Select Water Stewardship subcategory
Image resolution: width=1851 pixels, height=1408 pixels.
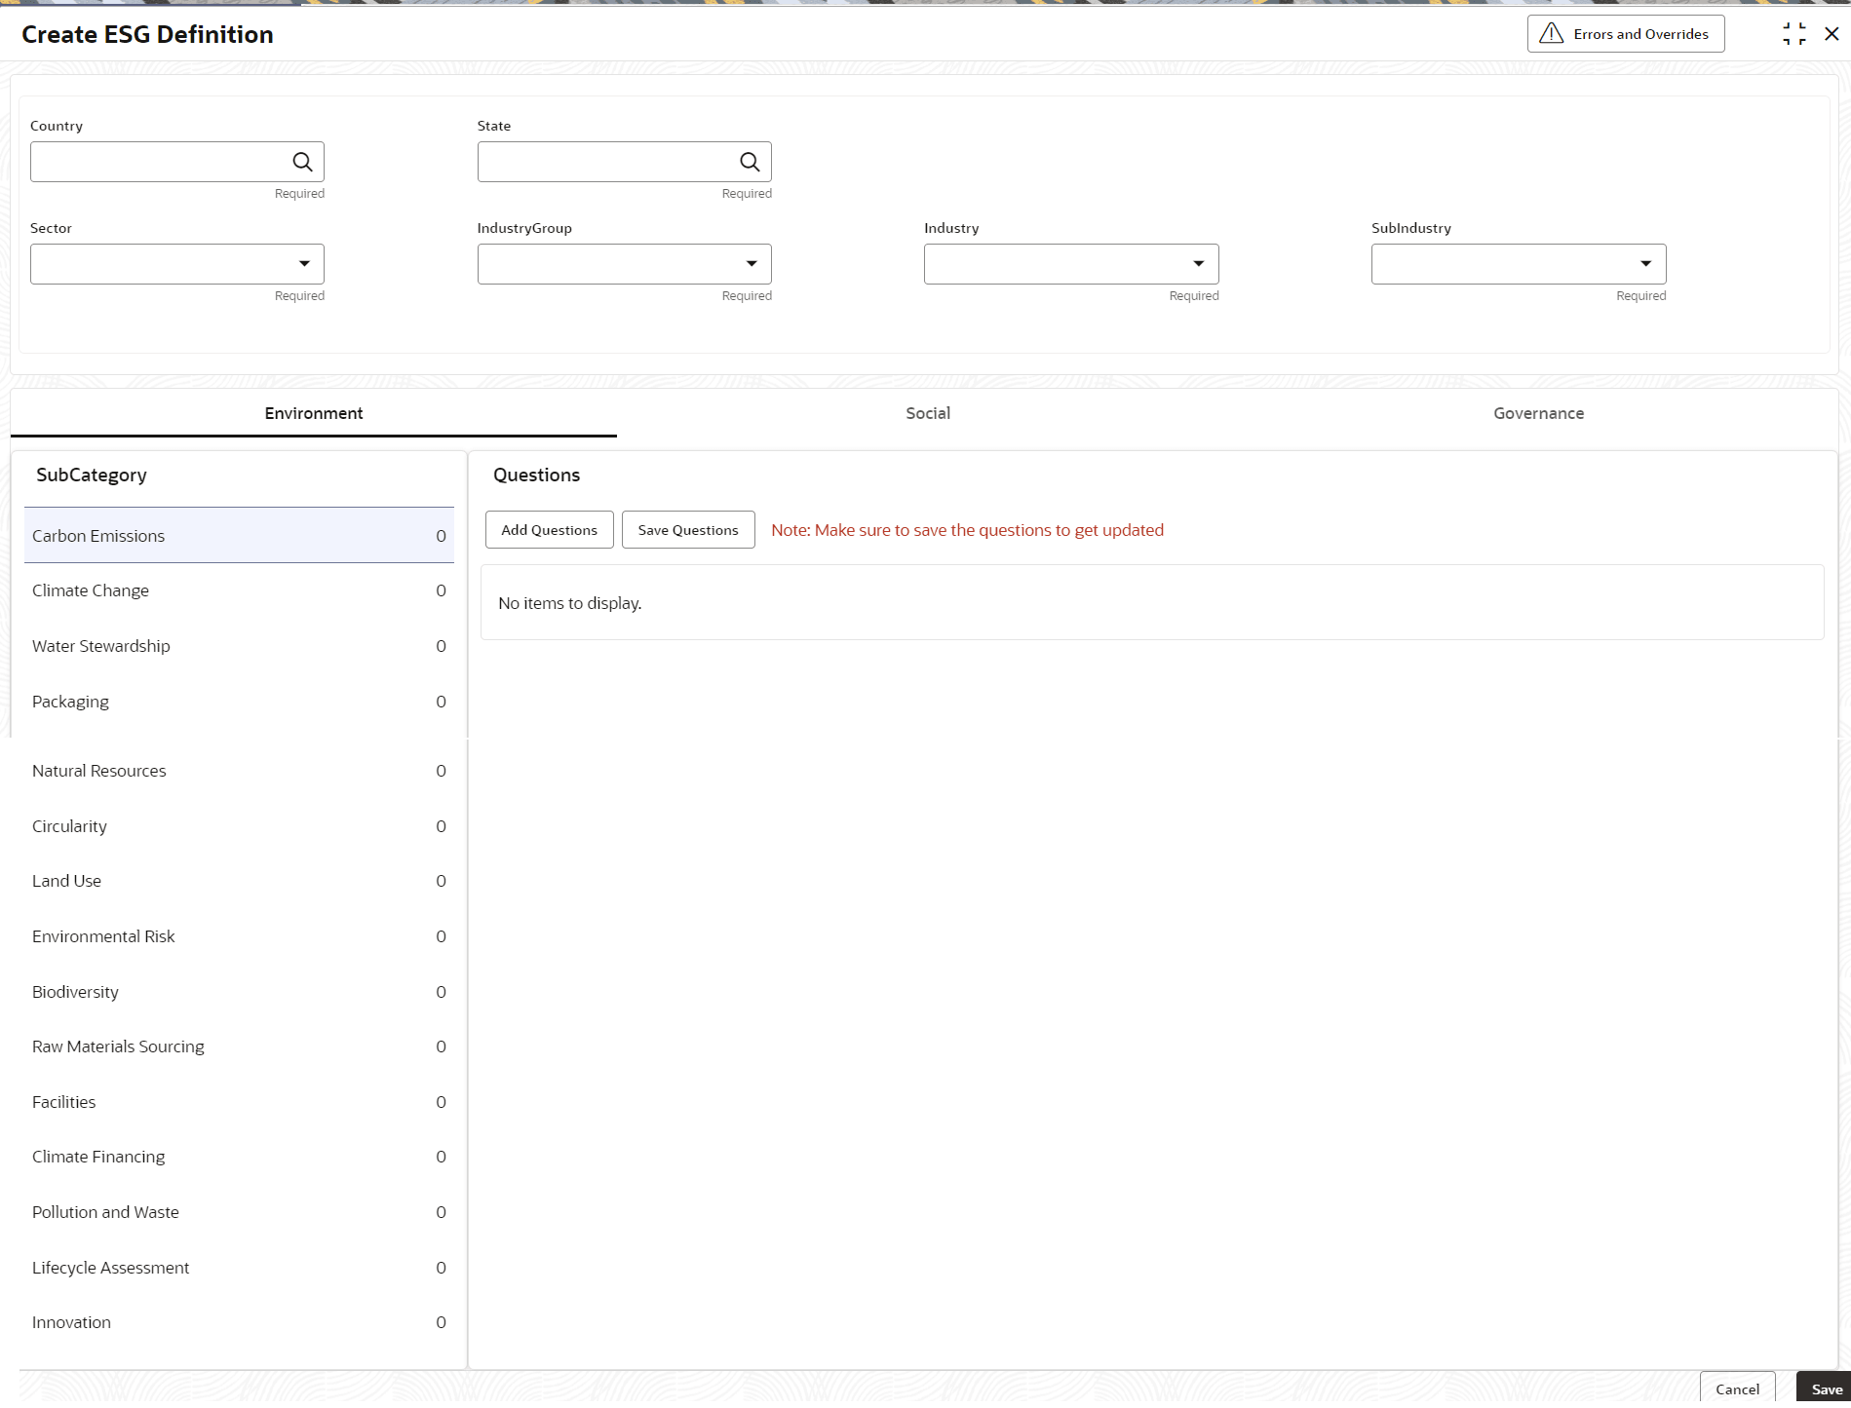[x=239, y=646]
